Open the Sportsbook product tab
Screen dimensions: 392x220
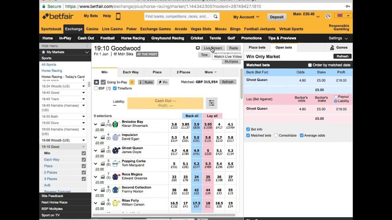tap(51, 29)
